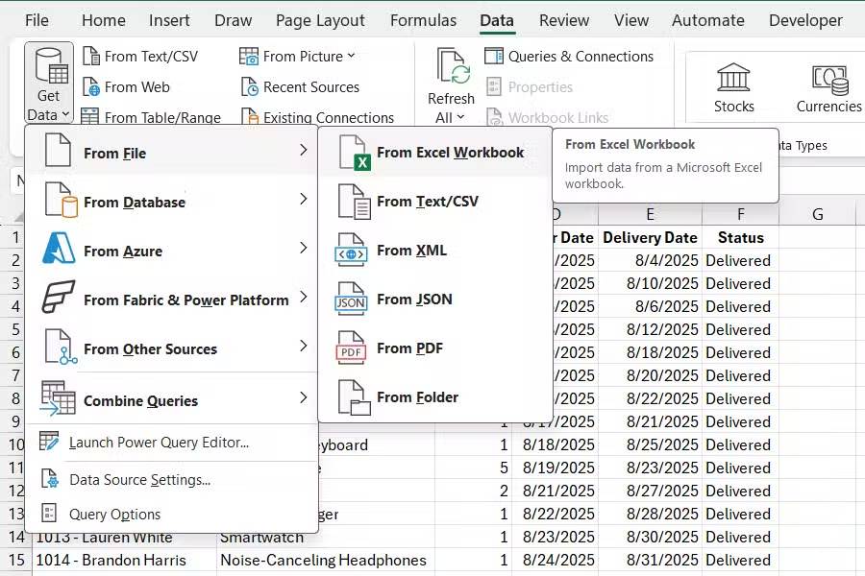Open Stocks data type icon

click(x=734, y=78)
